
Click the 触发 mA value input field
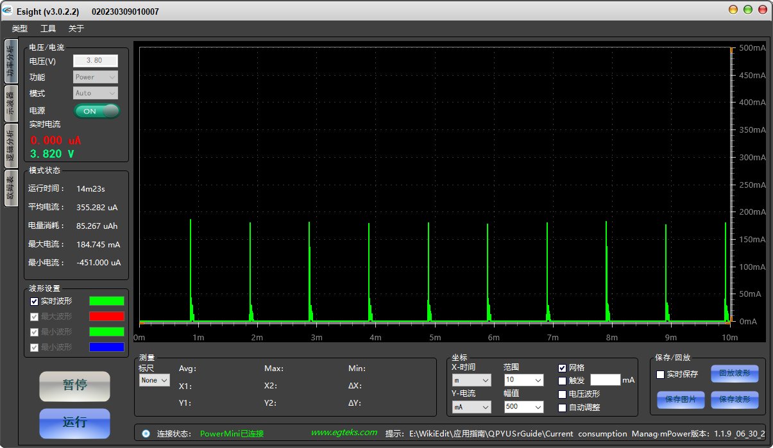tap(606, 379)
